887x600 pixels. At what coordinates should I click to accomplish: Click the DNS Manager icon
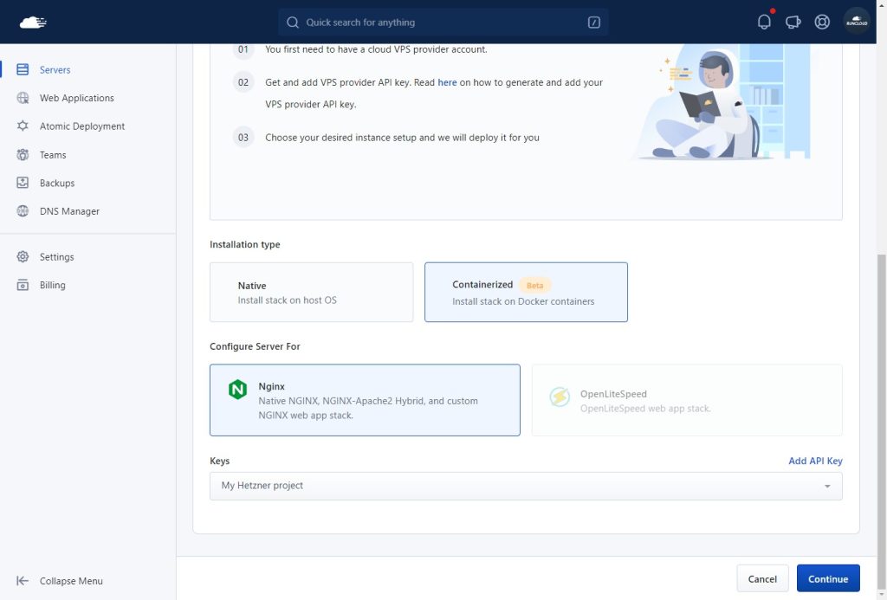coord(23,211)
